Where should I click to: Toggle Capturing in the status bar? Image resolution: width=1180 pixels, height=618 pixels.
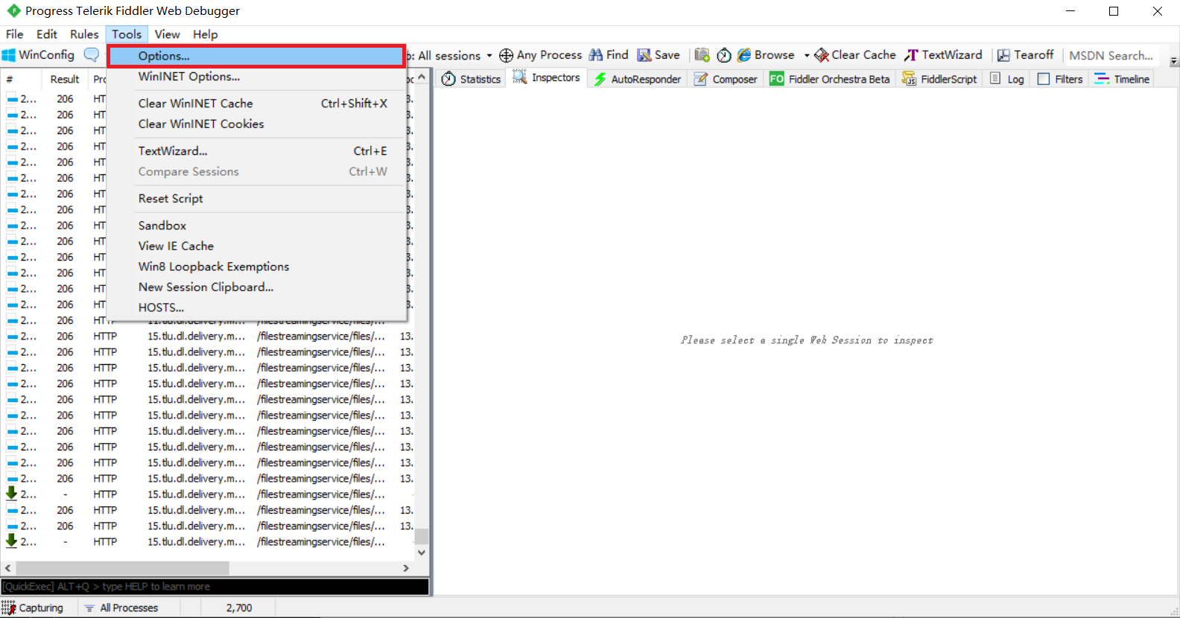pyautogui.click(x=33, y=608)
